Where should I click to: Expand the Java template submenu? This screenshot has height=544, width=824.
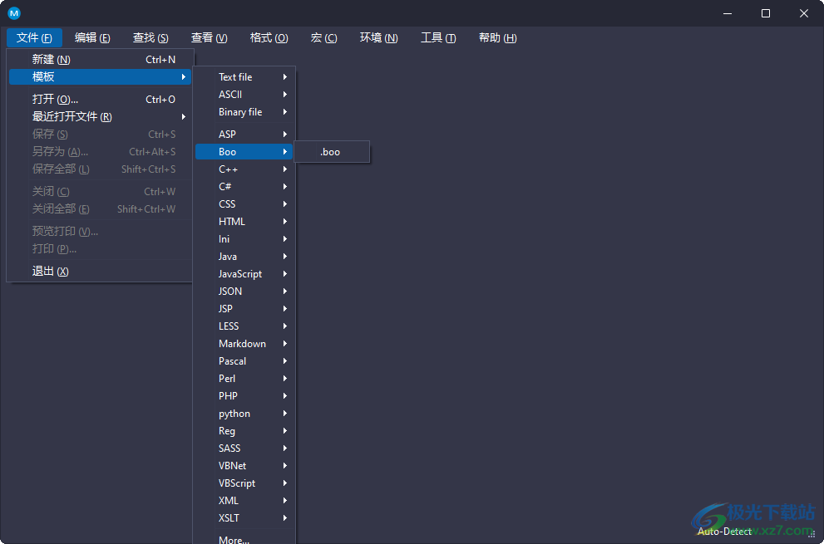click(244, 257)
